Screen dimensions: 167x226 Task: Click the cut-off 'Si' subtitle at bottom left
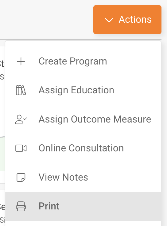point(2,220)
